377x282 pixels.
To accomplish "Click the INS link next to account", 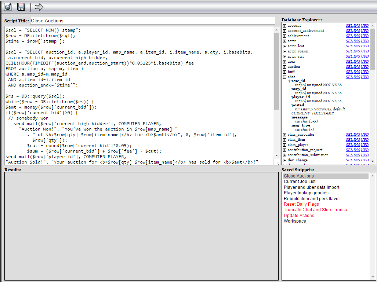I will tap(356, 25).
